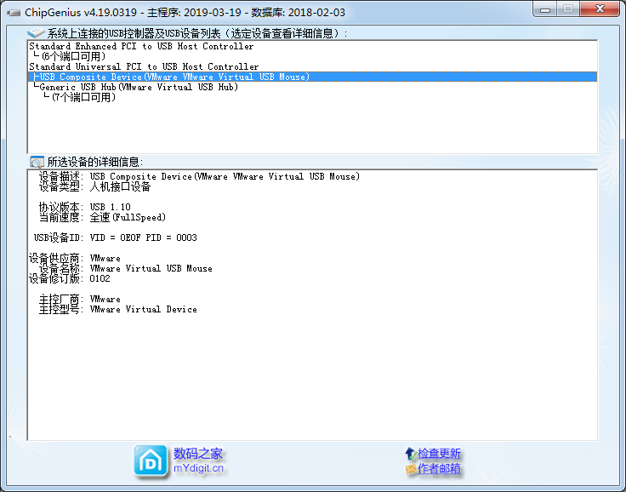Click the 当前速度 全速(FullSpeed) line
This screenshot has width=626, height=492.
click(102, 217)
